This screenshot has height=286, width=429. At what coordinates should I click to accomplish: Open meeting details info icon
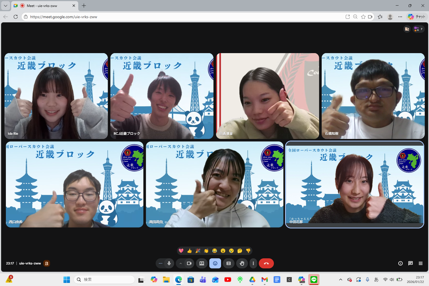pyautogui.click(x=400, y=263)
